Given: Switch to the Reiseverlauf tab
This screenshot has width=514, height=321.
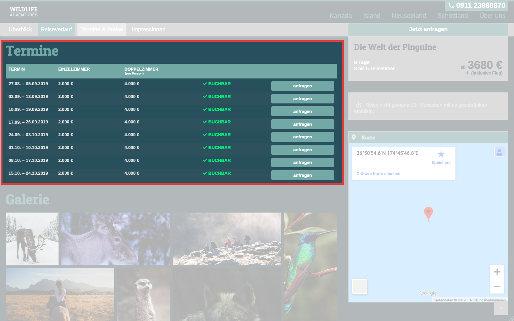Looking at the screenshot, I should [x=56, y=30].
